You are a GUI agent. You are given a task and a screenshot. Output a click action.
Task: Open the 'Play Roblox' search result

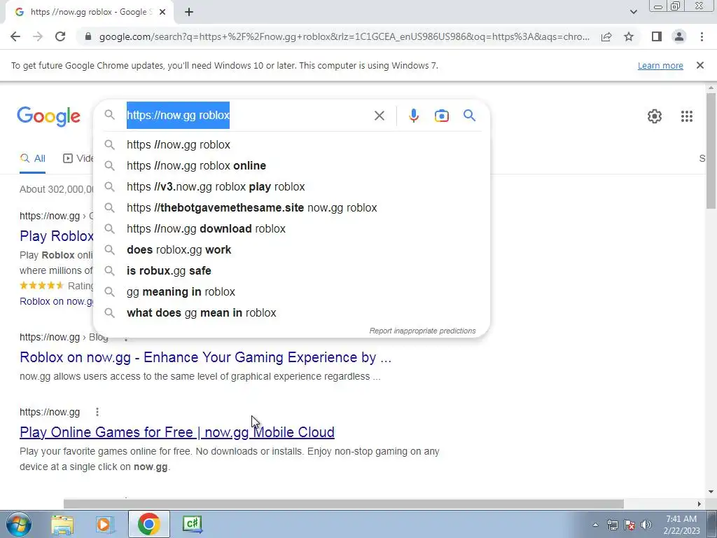(x=56, y=237)
